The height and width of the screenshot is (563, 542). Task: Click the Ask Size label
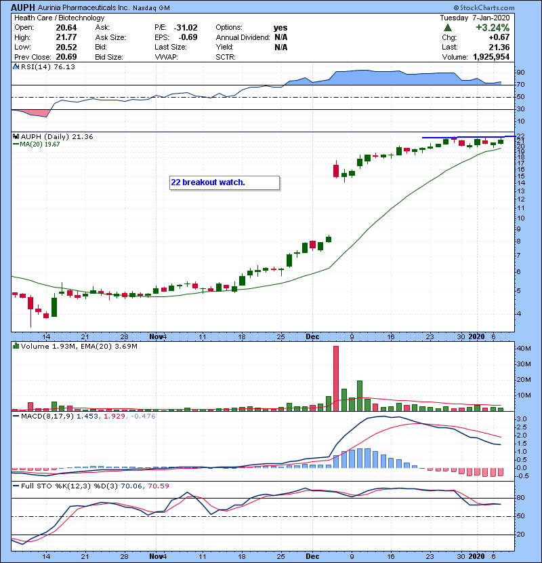[110, 37]
